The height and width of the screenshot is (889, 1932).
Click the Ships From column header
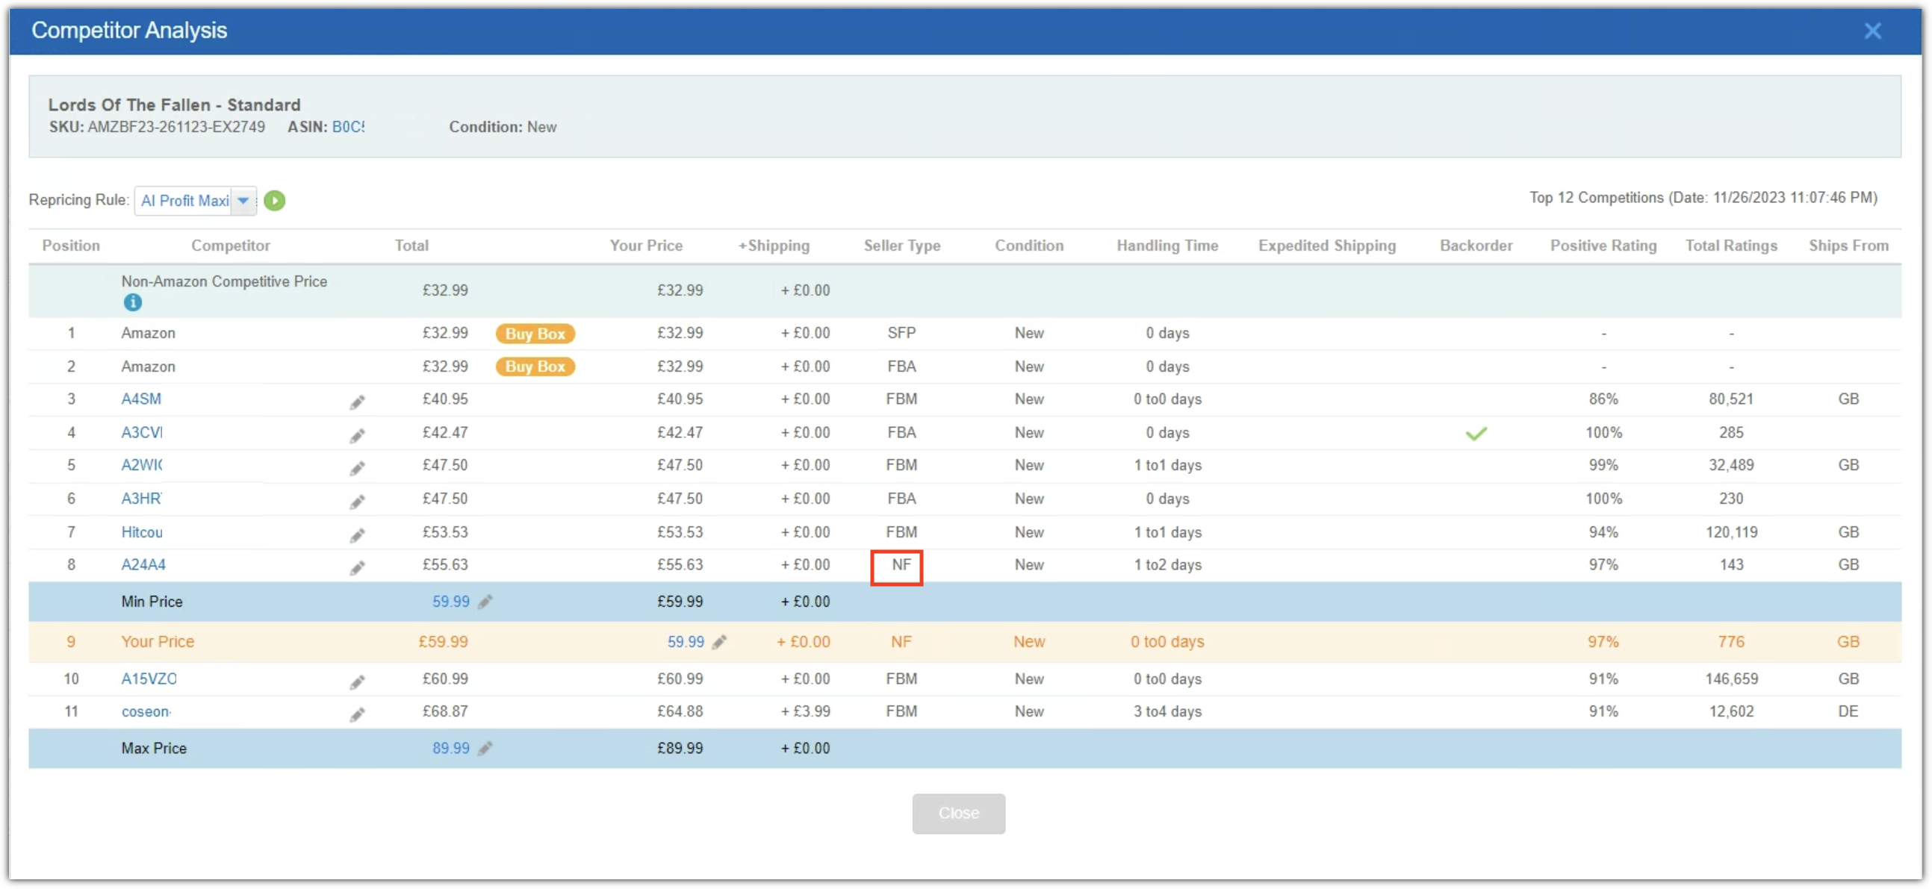(1848, 245)
